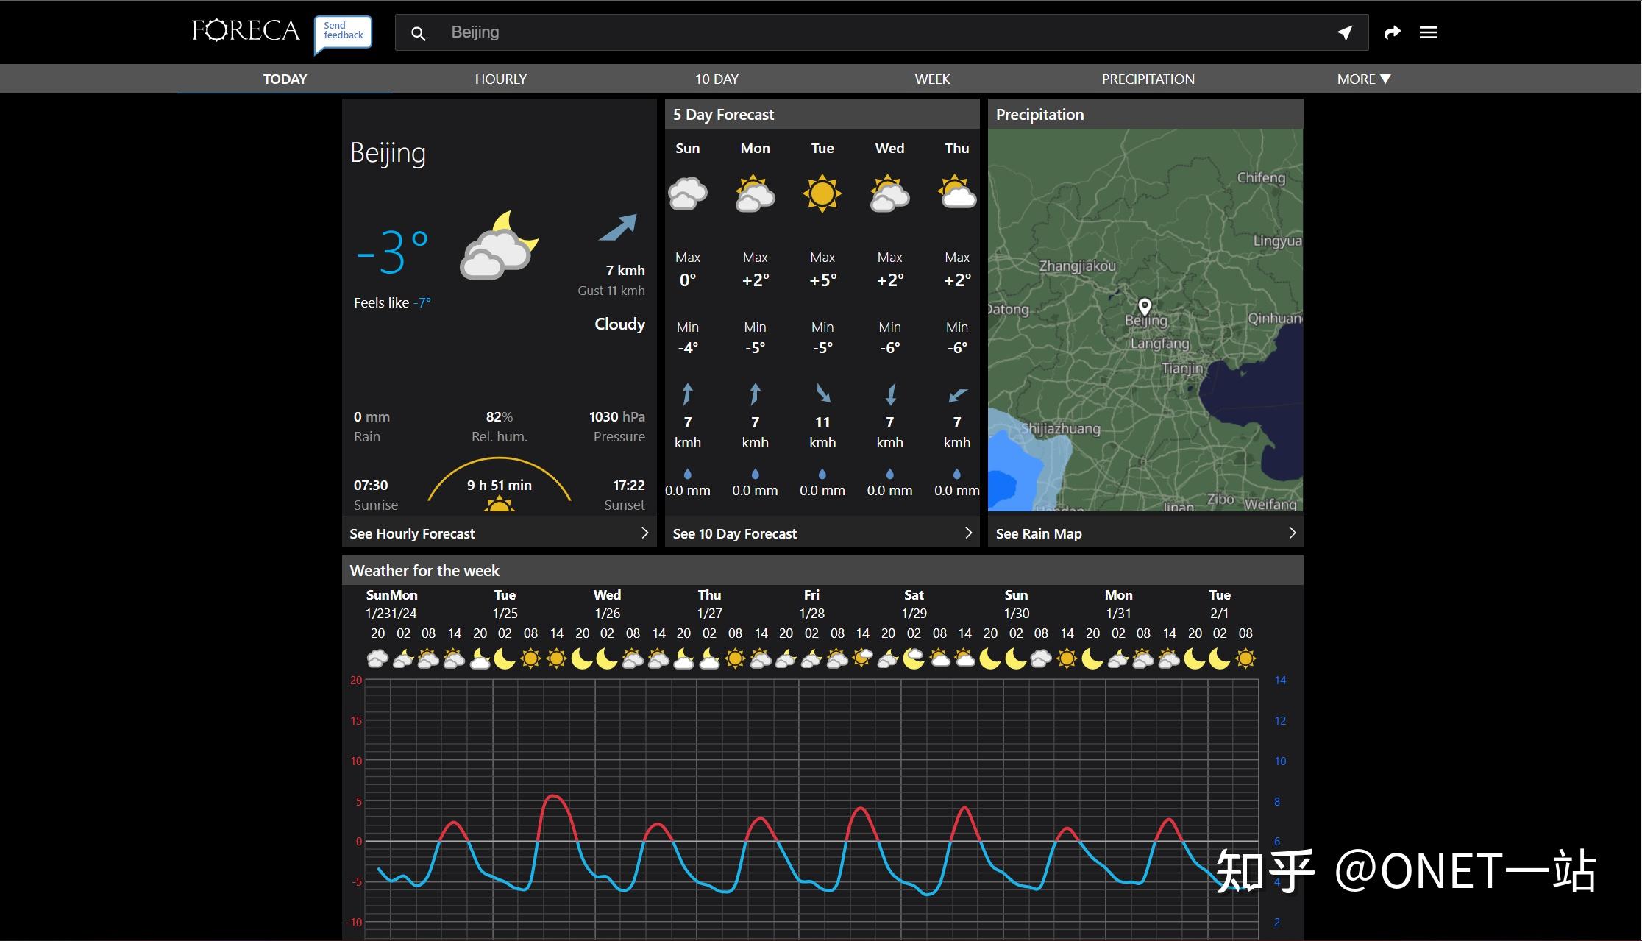Click Sunday's cloudy forecast icon
1642x941 pixels.
point(687,193)
